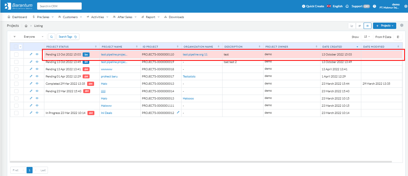This screenshot has width=408, height=176.
Task: View the Haloww project with the eye icon
Action: pyautogui.click(x=37, y=105)
